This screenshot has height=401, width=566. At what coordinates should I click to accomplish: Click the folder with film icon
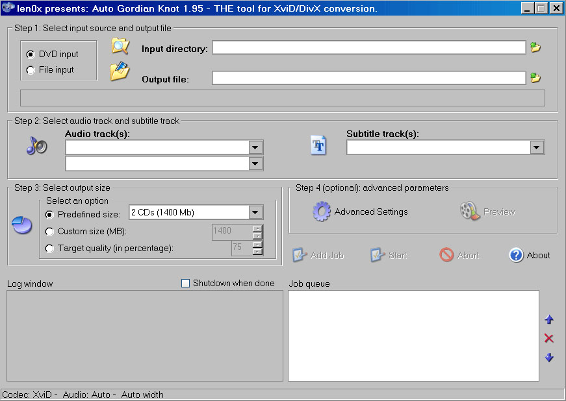pyautogui.click(x=120, y=71)
